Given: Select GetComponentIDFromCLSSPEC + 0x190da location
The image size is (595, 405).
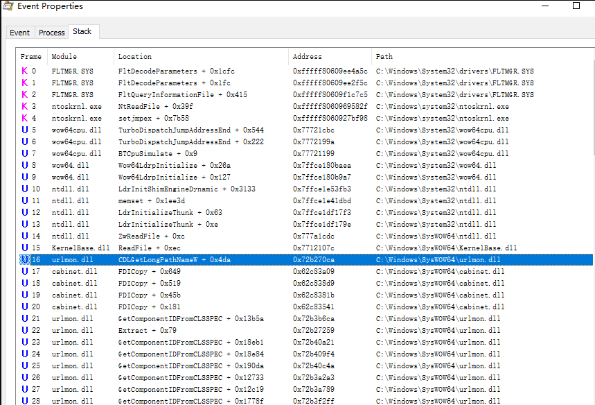Looking at the screenshot, I should (x=191, y=365).
